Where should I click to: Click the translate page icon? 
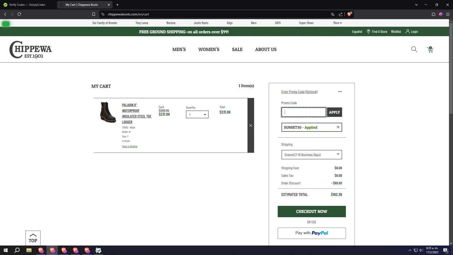tap(333, 14)
